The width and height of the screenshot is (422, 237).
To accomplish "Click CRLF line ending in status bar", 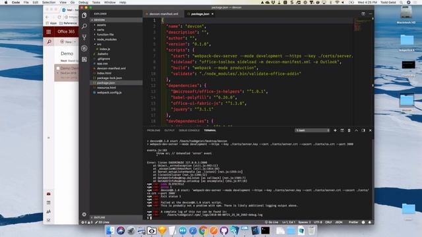I will point(328,223).
